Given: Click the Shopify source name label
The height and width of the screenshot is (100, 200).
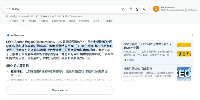Looking at the screenshot, I should (130, 60).
